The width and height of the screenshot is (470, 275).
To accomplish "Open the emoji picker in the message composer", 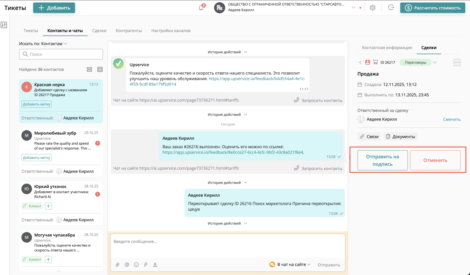I will [136, 264].
